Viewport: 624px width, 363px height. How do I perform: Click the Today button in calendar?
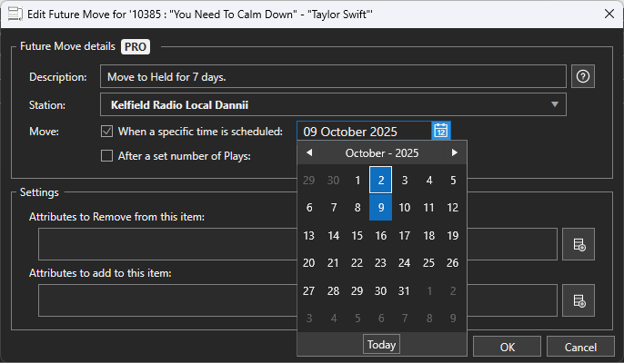pyautogui.click(x=381, y=345)
